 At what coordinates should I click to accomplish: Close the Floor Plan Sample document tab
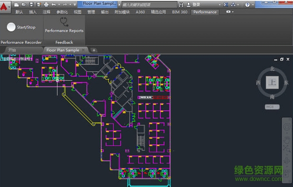click(x=83, y=50)
